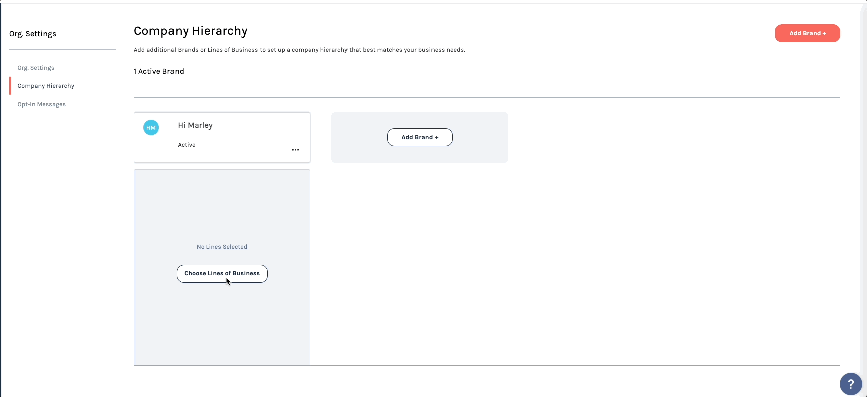Open the three-dot menu on Hi Marley card

295,150
